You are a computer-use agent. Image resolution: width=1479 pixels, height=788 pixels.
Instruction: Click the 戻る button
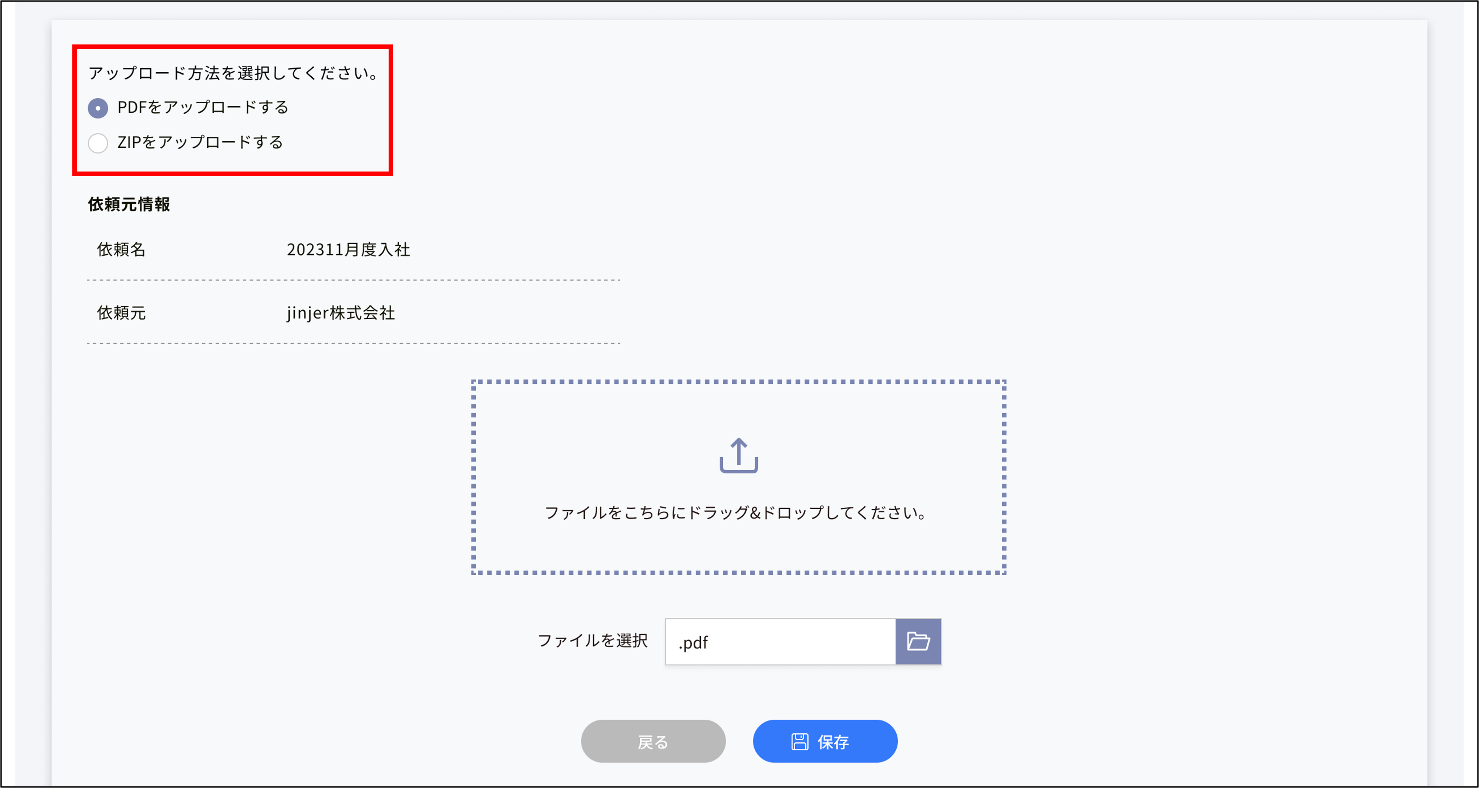[653, 741]
